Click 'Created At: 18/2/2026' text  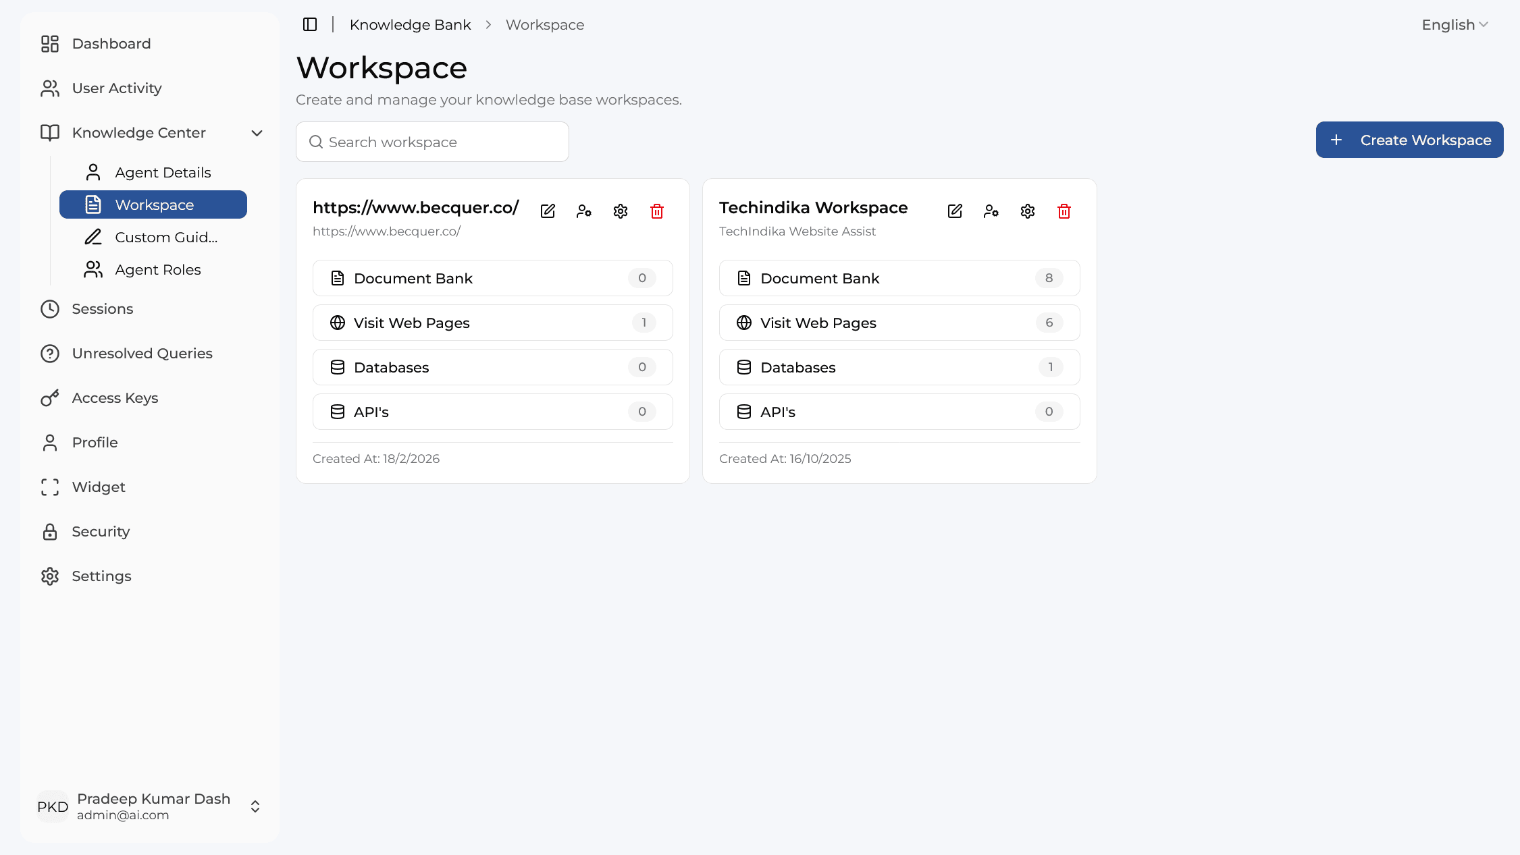tap(376, 459)
